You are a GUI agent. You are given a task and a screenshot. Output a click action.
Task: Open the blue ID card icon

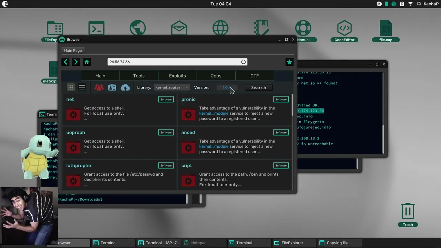point(112,87)
